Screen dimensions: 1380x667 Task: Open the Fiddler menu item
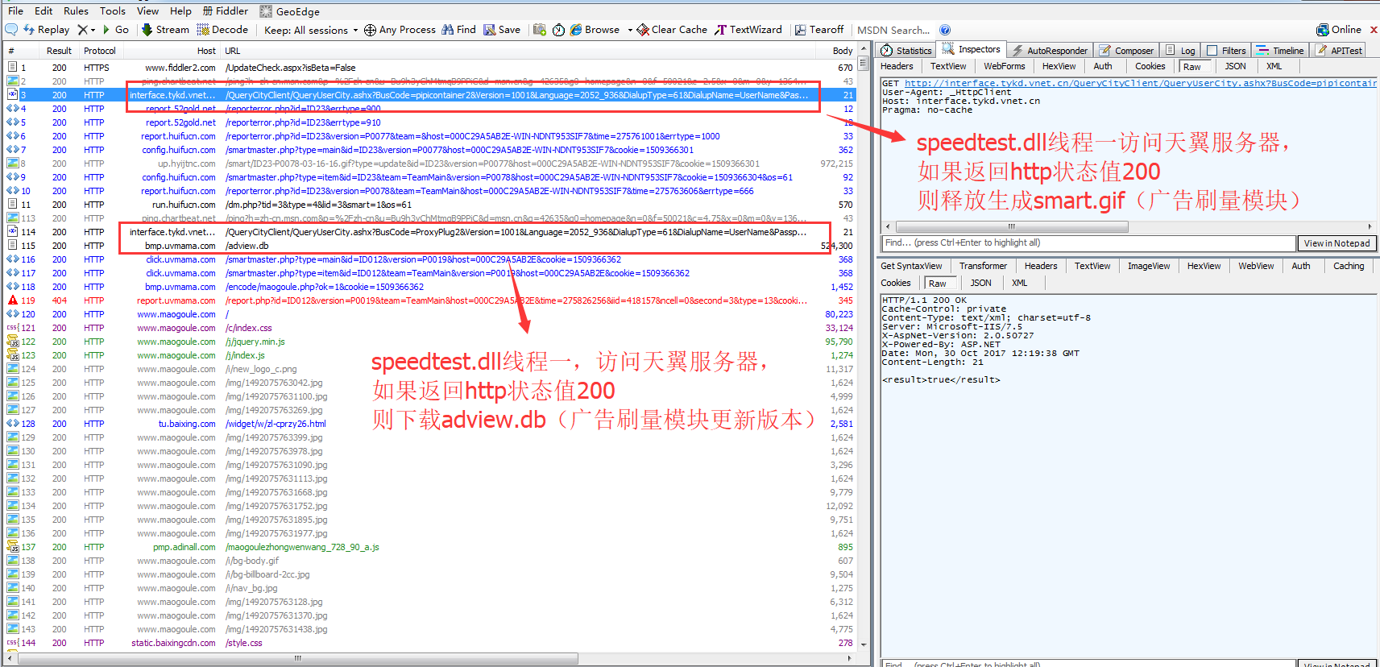tap(226, 10)
